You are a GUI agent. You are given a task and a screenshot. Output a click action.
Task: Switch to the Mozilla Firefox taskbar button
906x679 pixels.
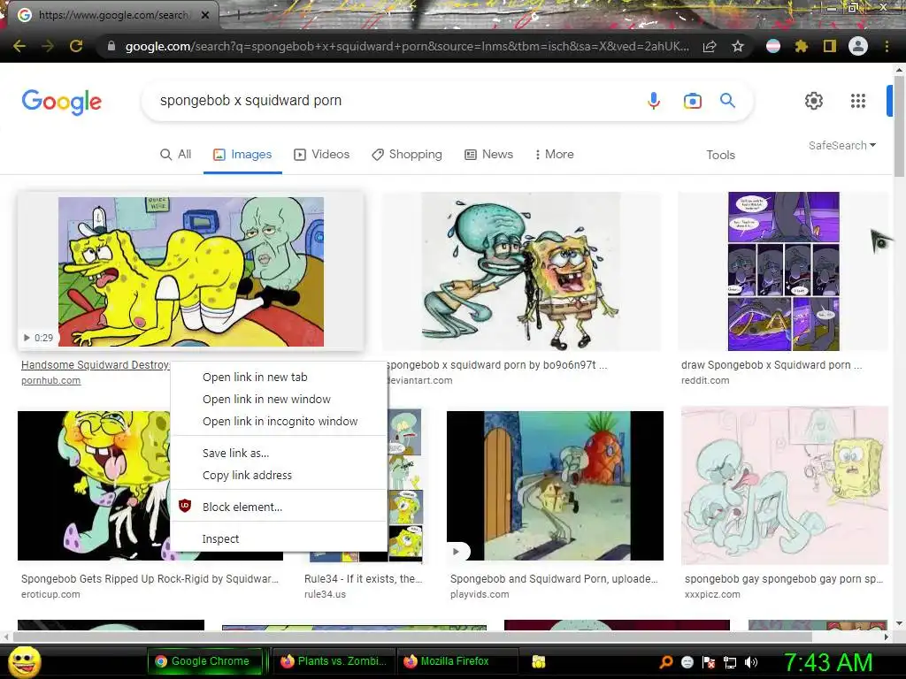tap(457, 661)
